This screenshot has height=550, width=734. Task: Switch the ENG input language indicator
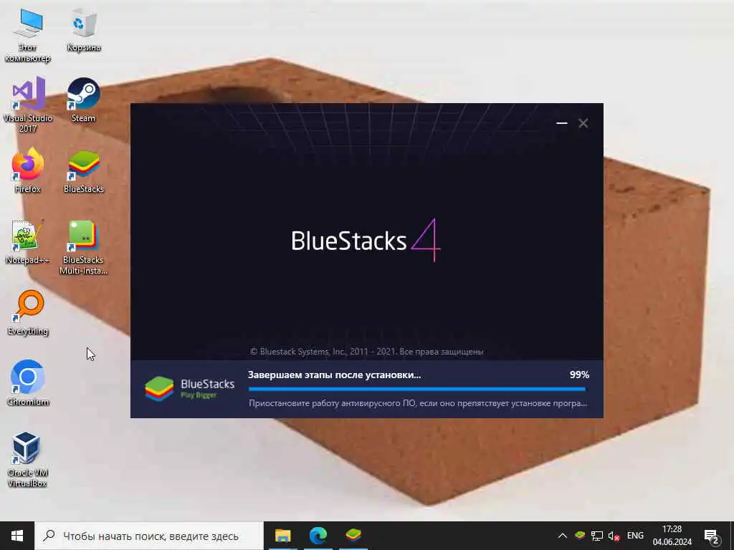(x=635, y=536)
